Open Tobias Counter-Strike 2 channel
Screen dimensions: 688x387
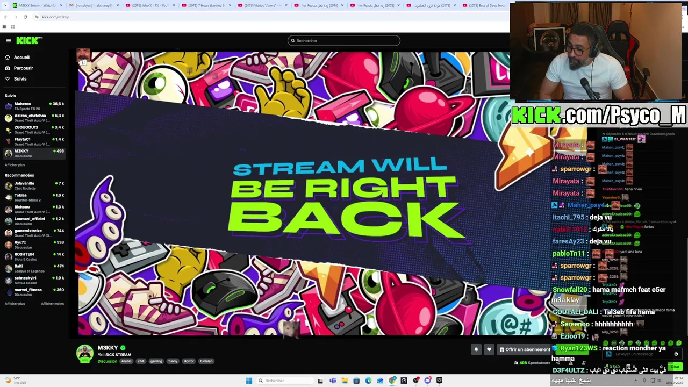34,197
